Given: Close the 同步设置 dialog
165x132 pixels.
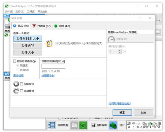Looking at the screenshot, I should pyautogui.click(x=150, y=18).
